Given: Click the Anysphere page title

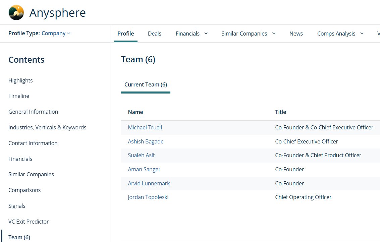Looking at the screenshot, I should (x=57, y=13).
